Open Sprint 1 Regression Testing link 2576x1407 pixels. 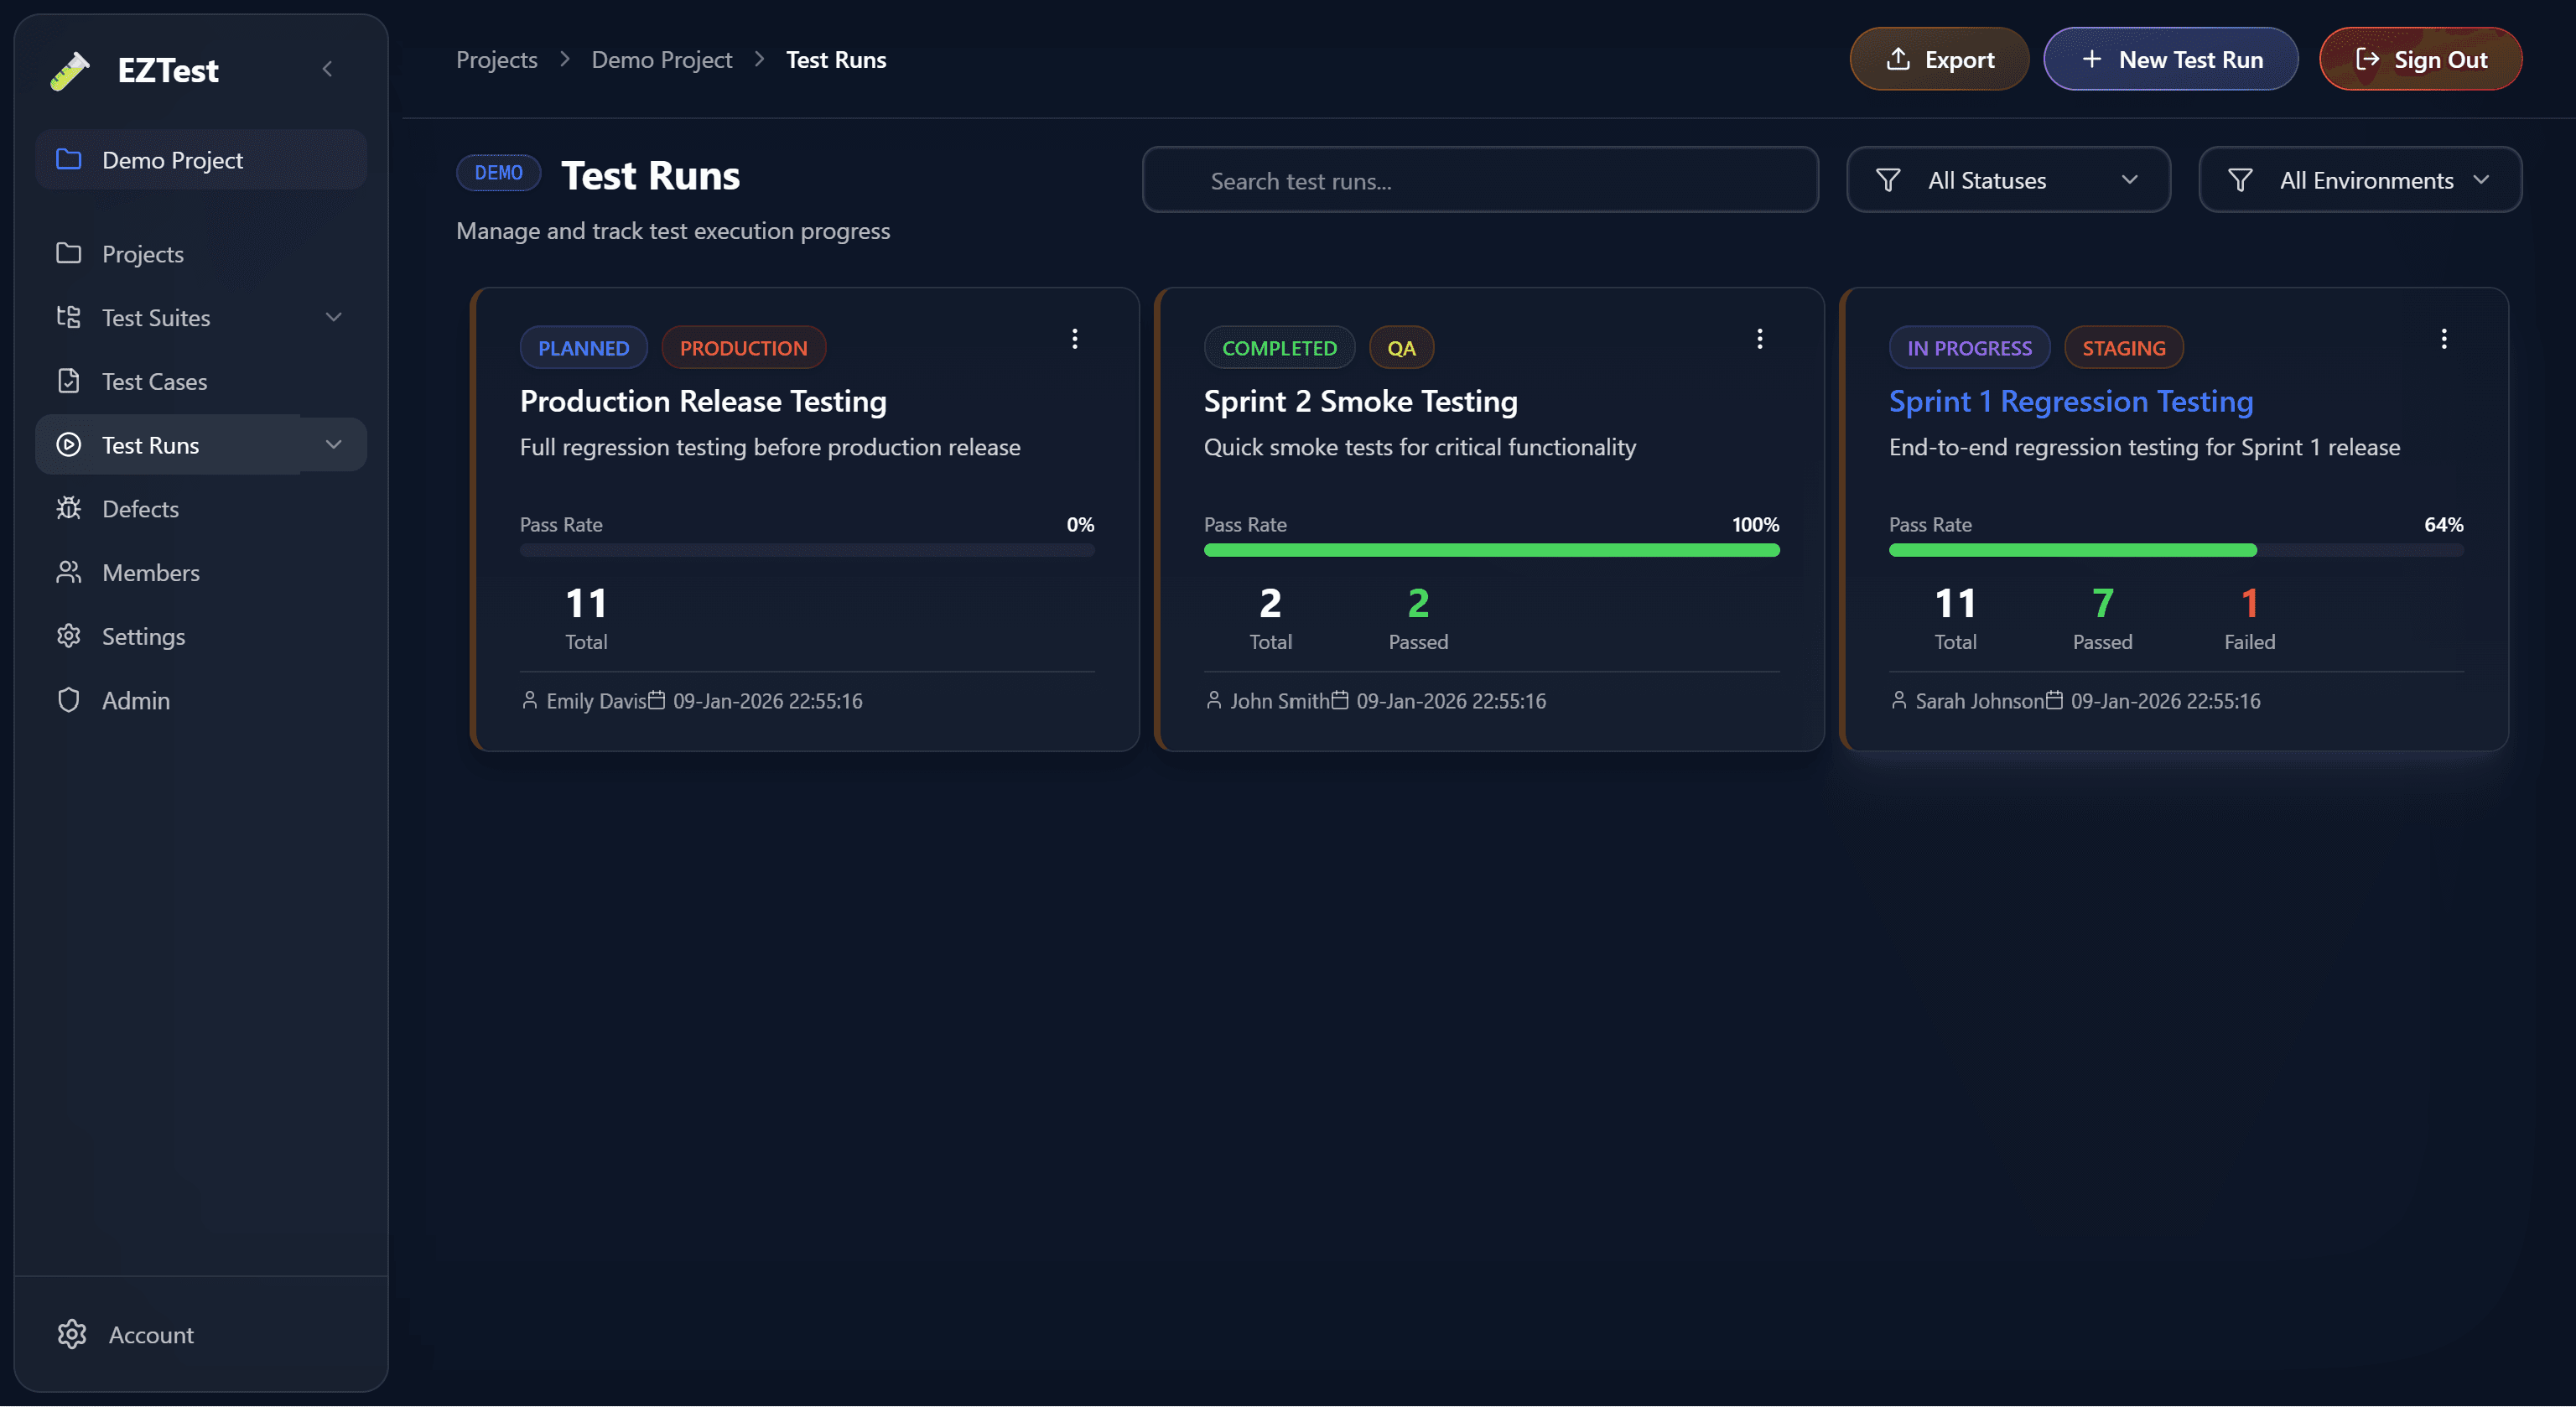point(2070,401)
